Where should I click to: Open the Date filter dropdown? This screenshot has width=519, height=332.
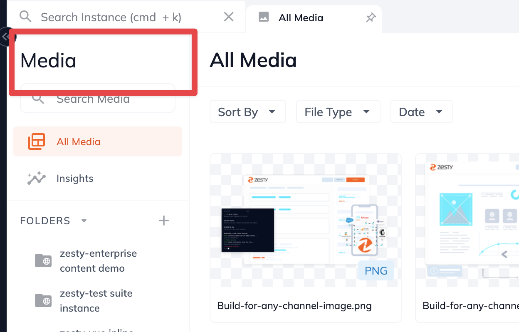[x=421, y=111]
